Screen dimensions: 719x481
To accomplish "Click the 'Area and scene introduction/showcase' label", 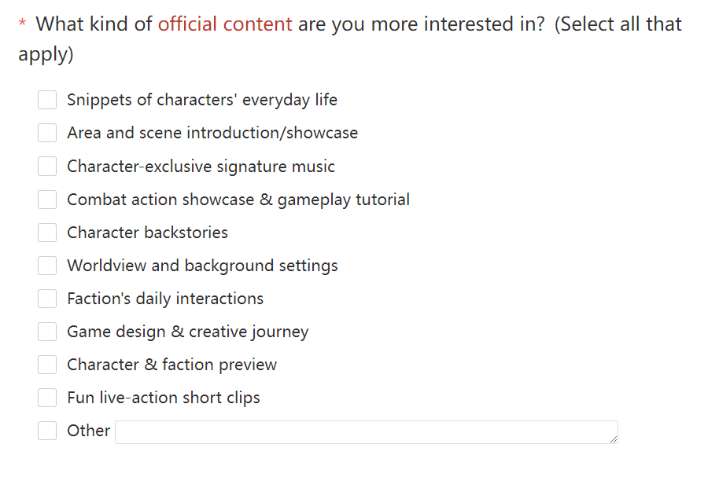I will tap(212, 133).
